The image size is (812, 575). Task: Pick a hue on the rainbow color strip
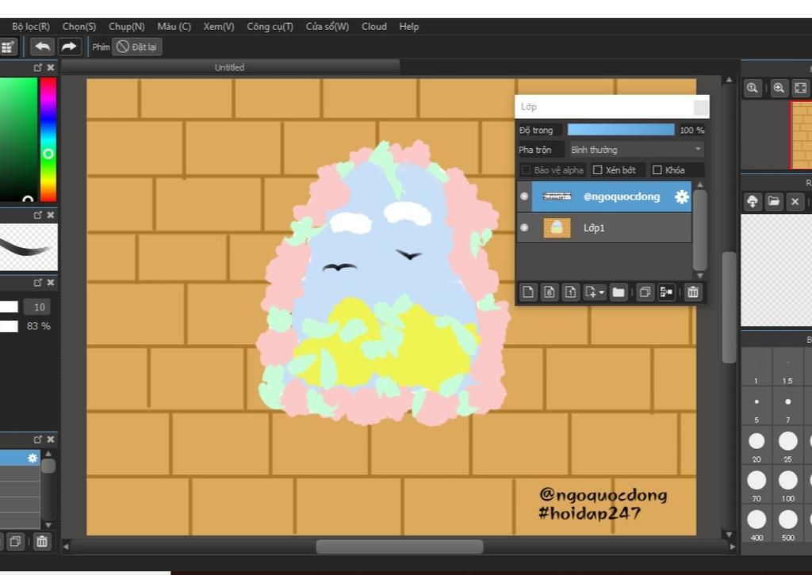click(x=48, y=139)
